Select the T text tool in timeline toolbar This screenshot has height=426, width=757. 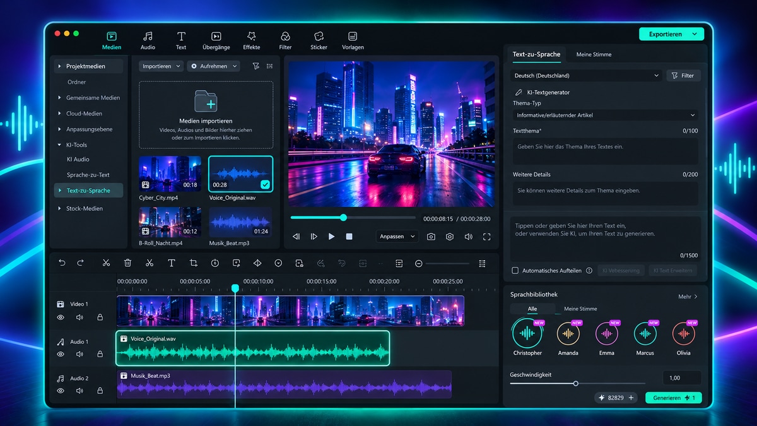[x=171, y=263]
